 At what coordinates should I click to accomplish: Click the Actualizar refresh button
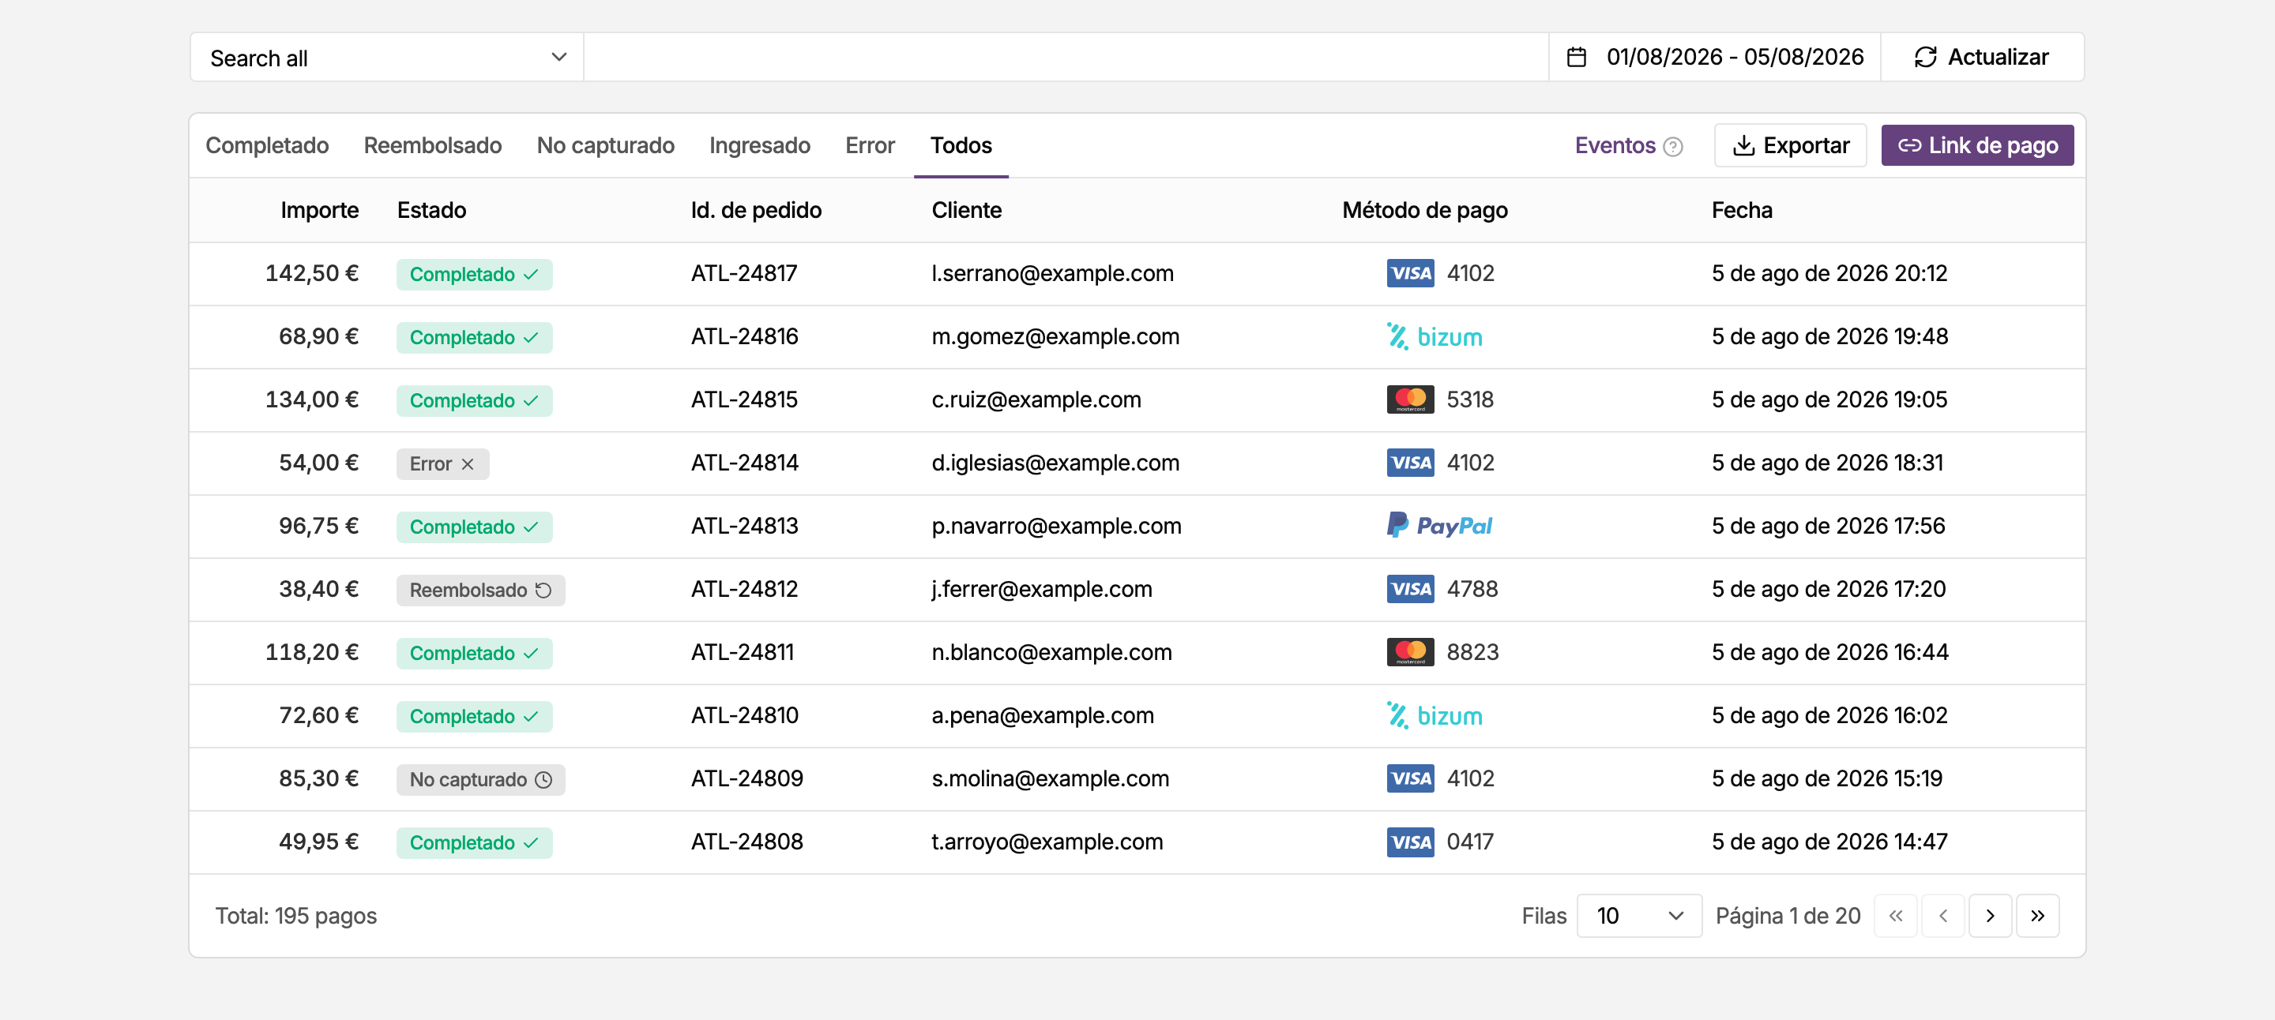1982,58
